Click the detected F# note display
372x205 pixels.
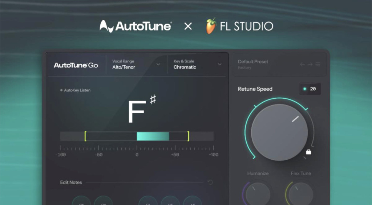click(142, 109)
